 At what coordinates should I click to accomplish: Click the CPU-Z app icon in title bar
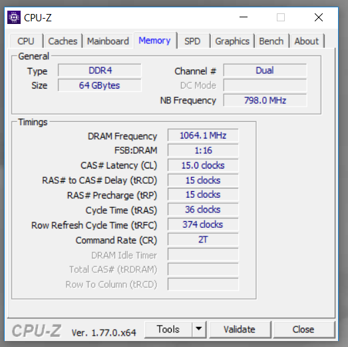click(14, 17)
